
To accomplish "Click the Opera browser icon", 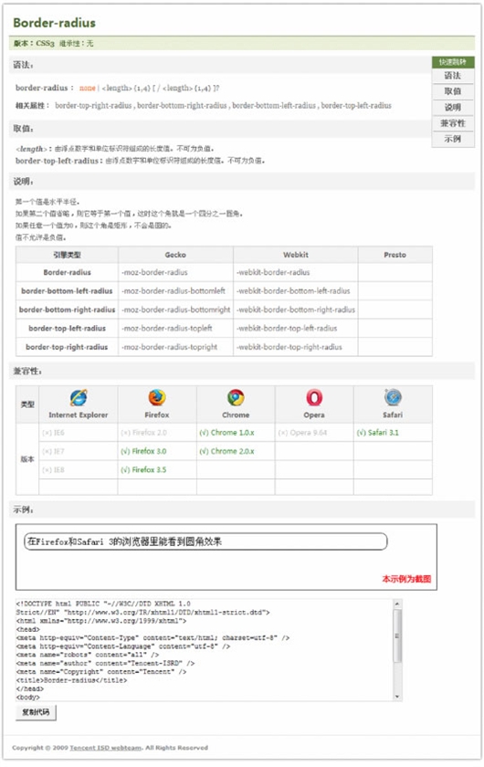I will click(x=314, y=398).
